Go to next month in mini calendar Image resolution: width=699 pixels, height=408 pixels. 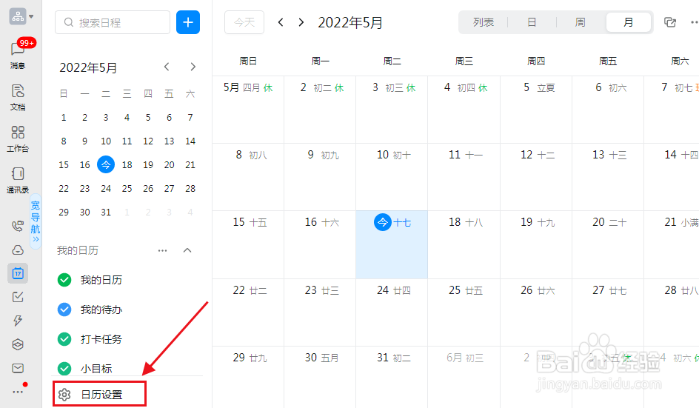tap(193, 67)
